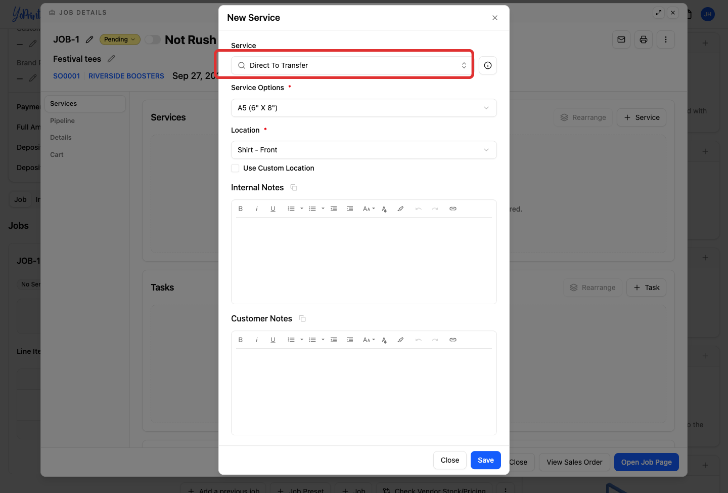Expand the Location dropdown showing Shirt - Front
Screen dimensions: 728x493
364,150
